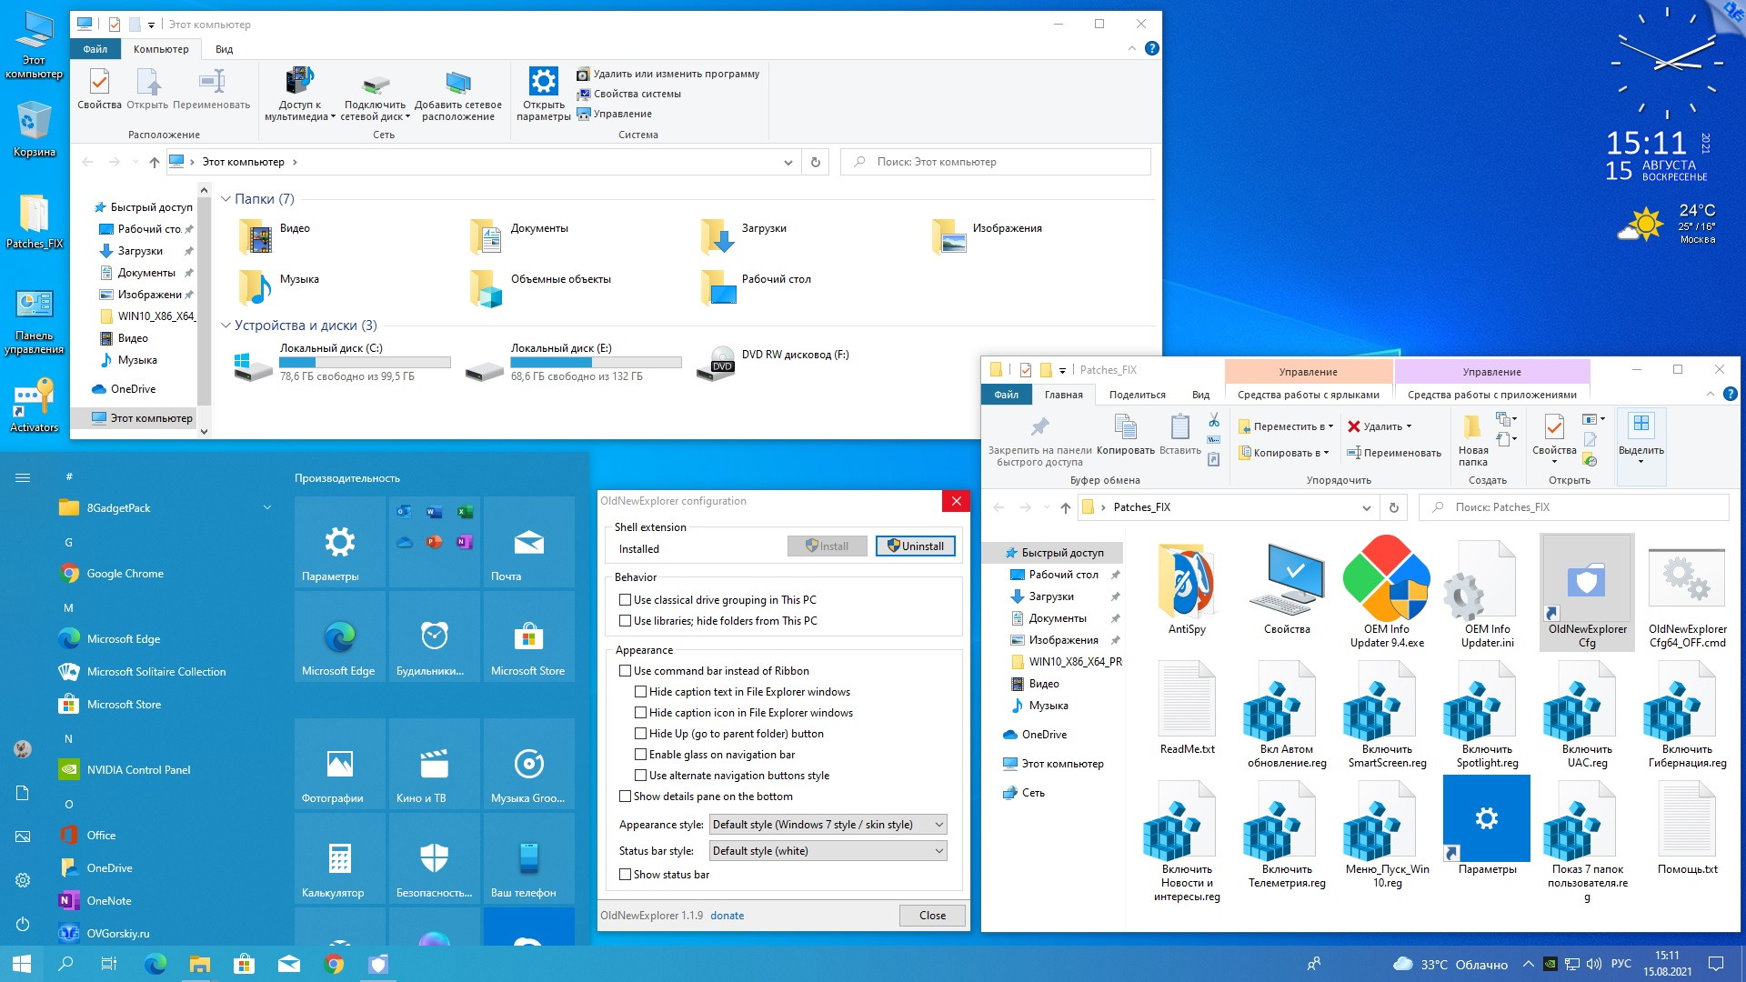Viewport: 1746px width, 982px height.
Task: Collapse the Folders (7) group
Action: point(226,199)
